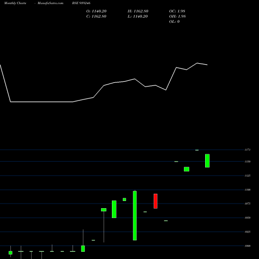Select the only red candlestick
This screenshot has height=259, width=259.
tap(155, 201)
